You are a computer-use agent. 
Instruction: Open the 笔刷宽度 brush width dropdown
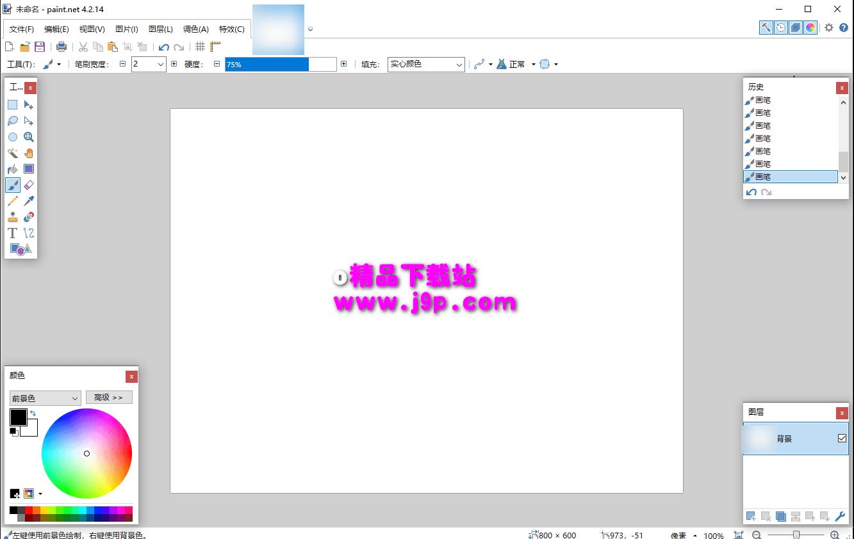[x=160, y=64]
